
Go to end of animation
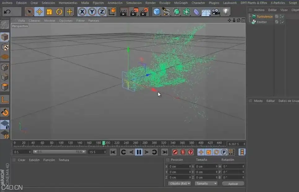tap(165, 152)
